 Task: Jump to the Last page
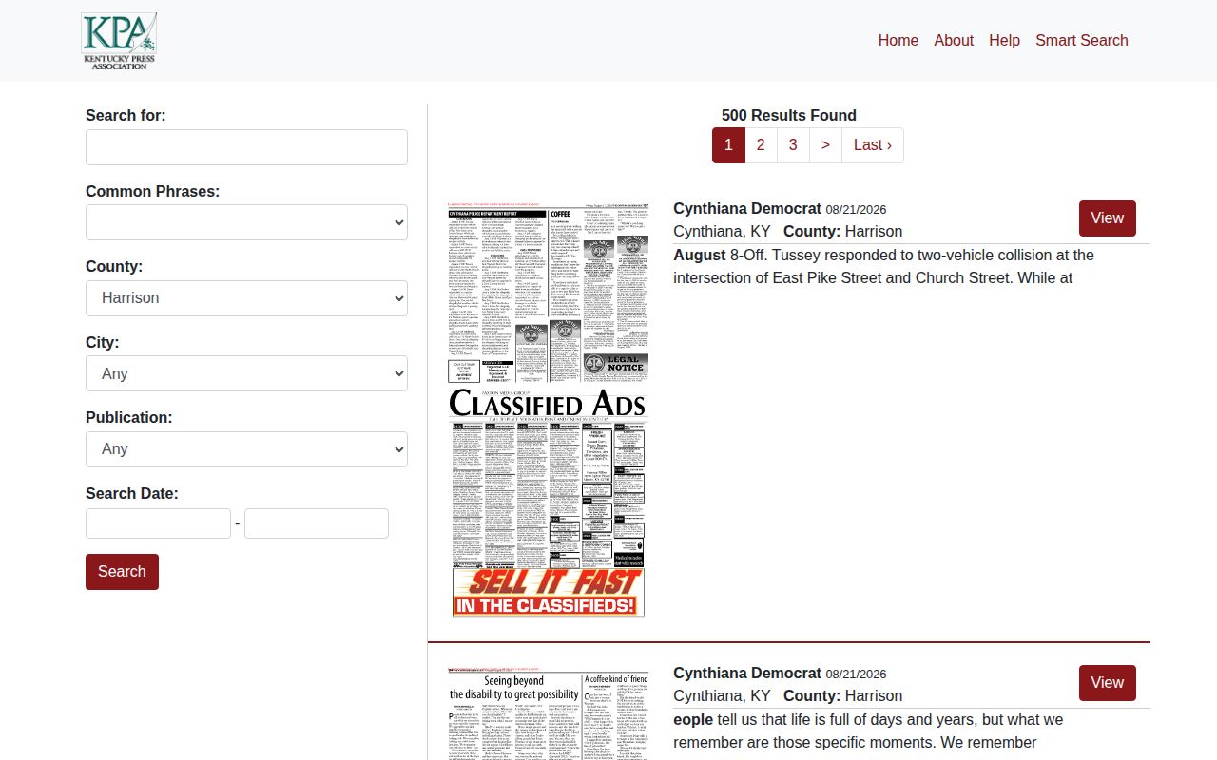873,145
